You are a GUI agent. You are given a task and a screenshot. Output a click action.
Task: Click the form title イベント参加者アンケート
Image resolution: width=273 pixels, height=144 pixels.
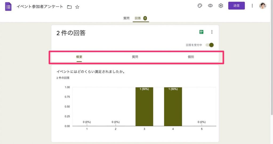(40, 7)
